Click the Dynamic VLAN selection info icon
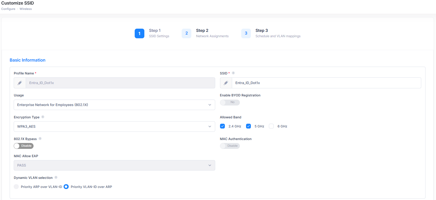This screenshot has height=200, width=436. (56, 178)
